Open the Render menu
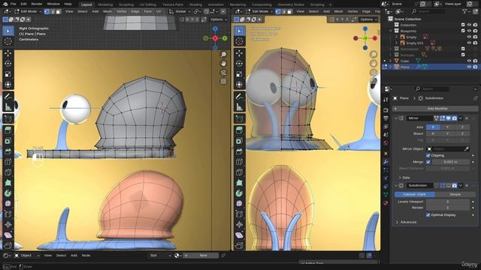481x270 pixels. pyautogui.click(x=37, y=4)
